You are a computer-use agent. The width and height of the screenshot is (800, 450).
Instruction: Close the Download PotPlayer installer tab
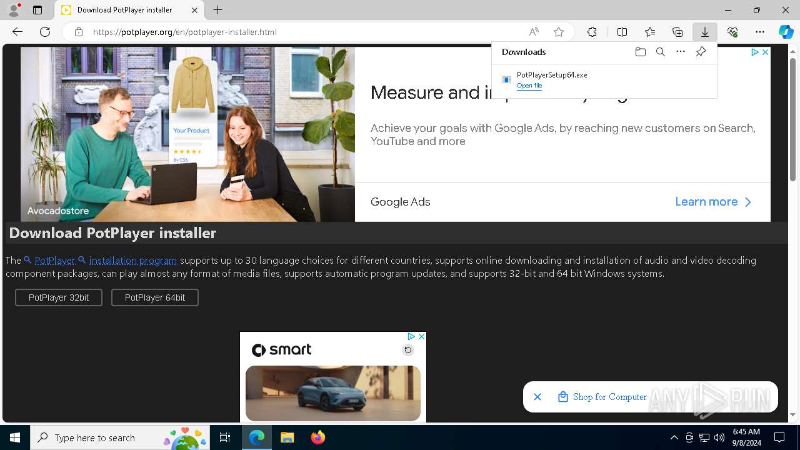coord(194,10)
